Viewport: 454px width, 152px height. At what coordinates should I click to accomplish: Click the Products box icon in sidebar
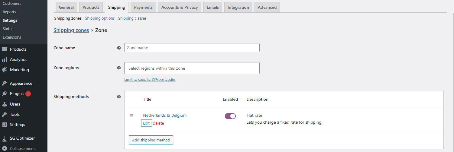point(5,49)
